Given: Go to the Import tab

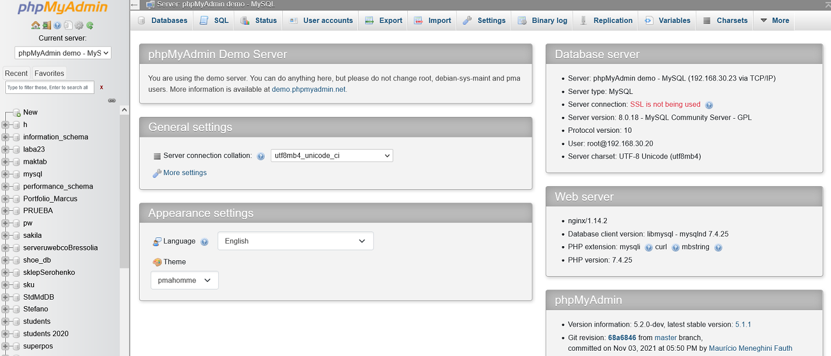Looking at the screenshot, I should 433,20.
